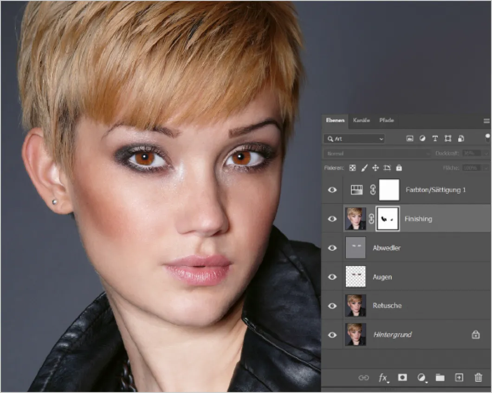This screenshot has width=492, height=393.
Task: Hide the Finishing layer
Action: (332, 219)
